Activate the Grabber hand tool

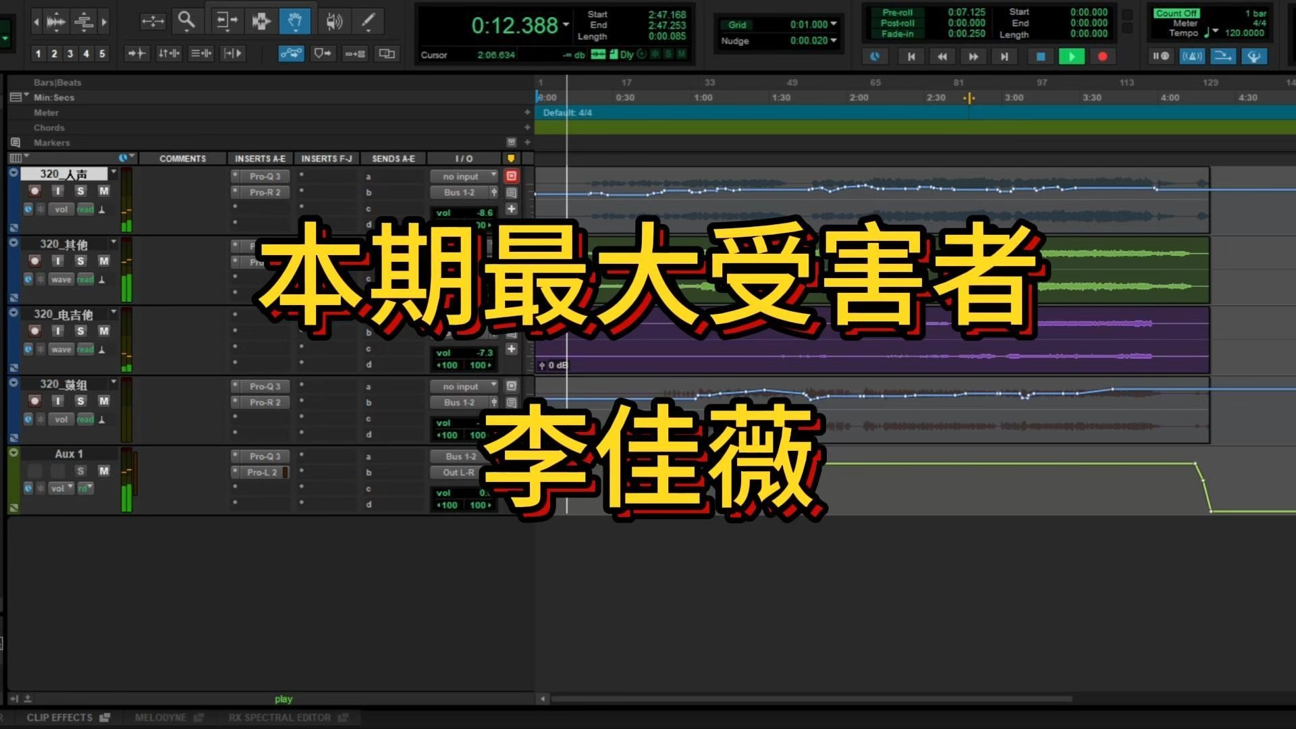pos(295,21)
